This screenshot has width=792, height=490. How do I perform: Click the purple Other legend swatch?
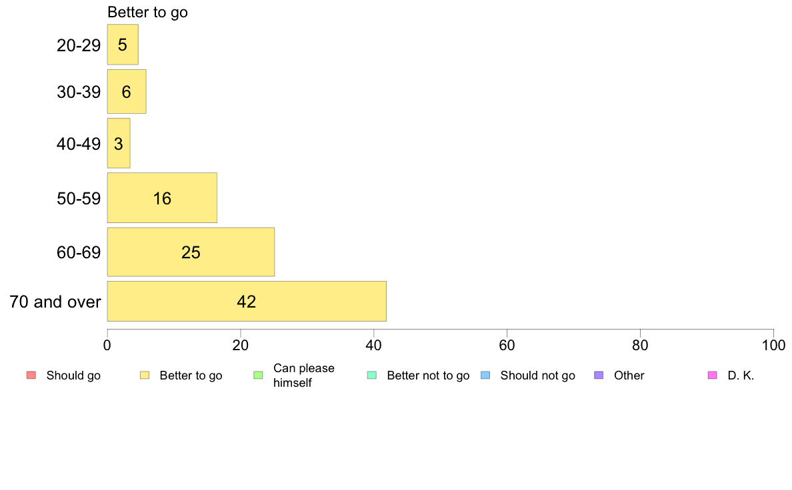pyautogui.click(x=599, y=375)
